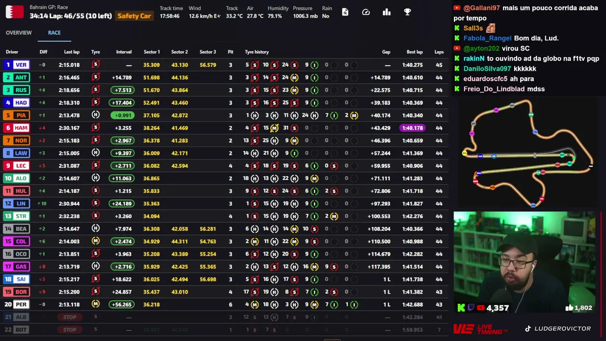
Task: Click the YouTube icon next to @Gallani97
Action: (457, 8)
